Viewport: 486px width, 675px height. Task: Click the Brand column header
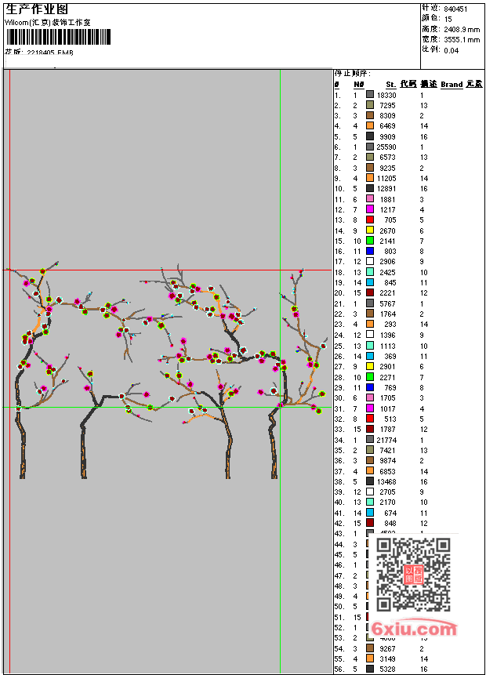[452, 84]
